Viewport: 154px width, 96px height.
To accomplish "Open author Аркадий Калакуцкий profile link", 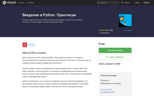I will click(32, 45).
